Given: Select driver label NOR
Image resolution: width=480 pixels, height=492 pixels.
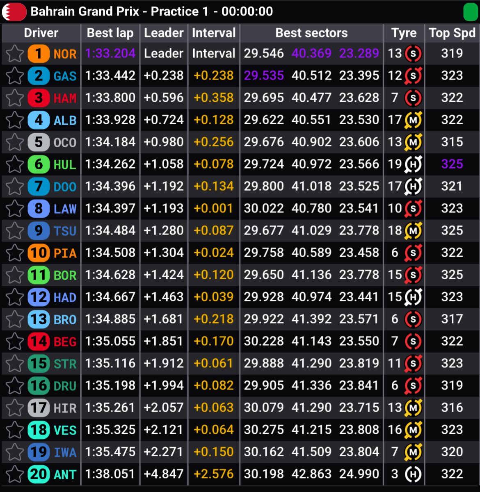Looking at the screenshot, I should pyautogui.click(x=65, y=54).
